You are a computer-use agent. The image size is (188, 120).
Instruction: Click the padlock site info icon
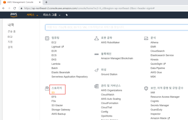22,8
